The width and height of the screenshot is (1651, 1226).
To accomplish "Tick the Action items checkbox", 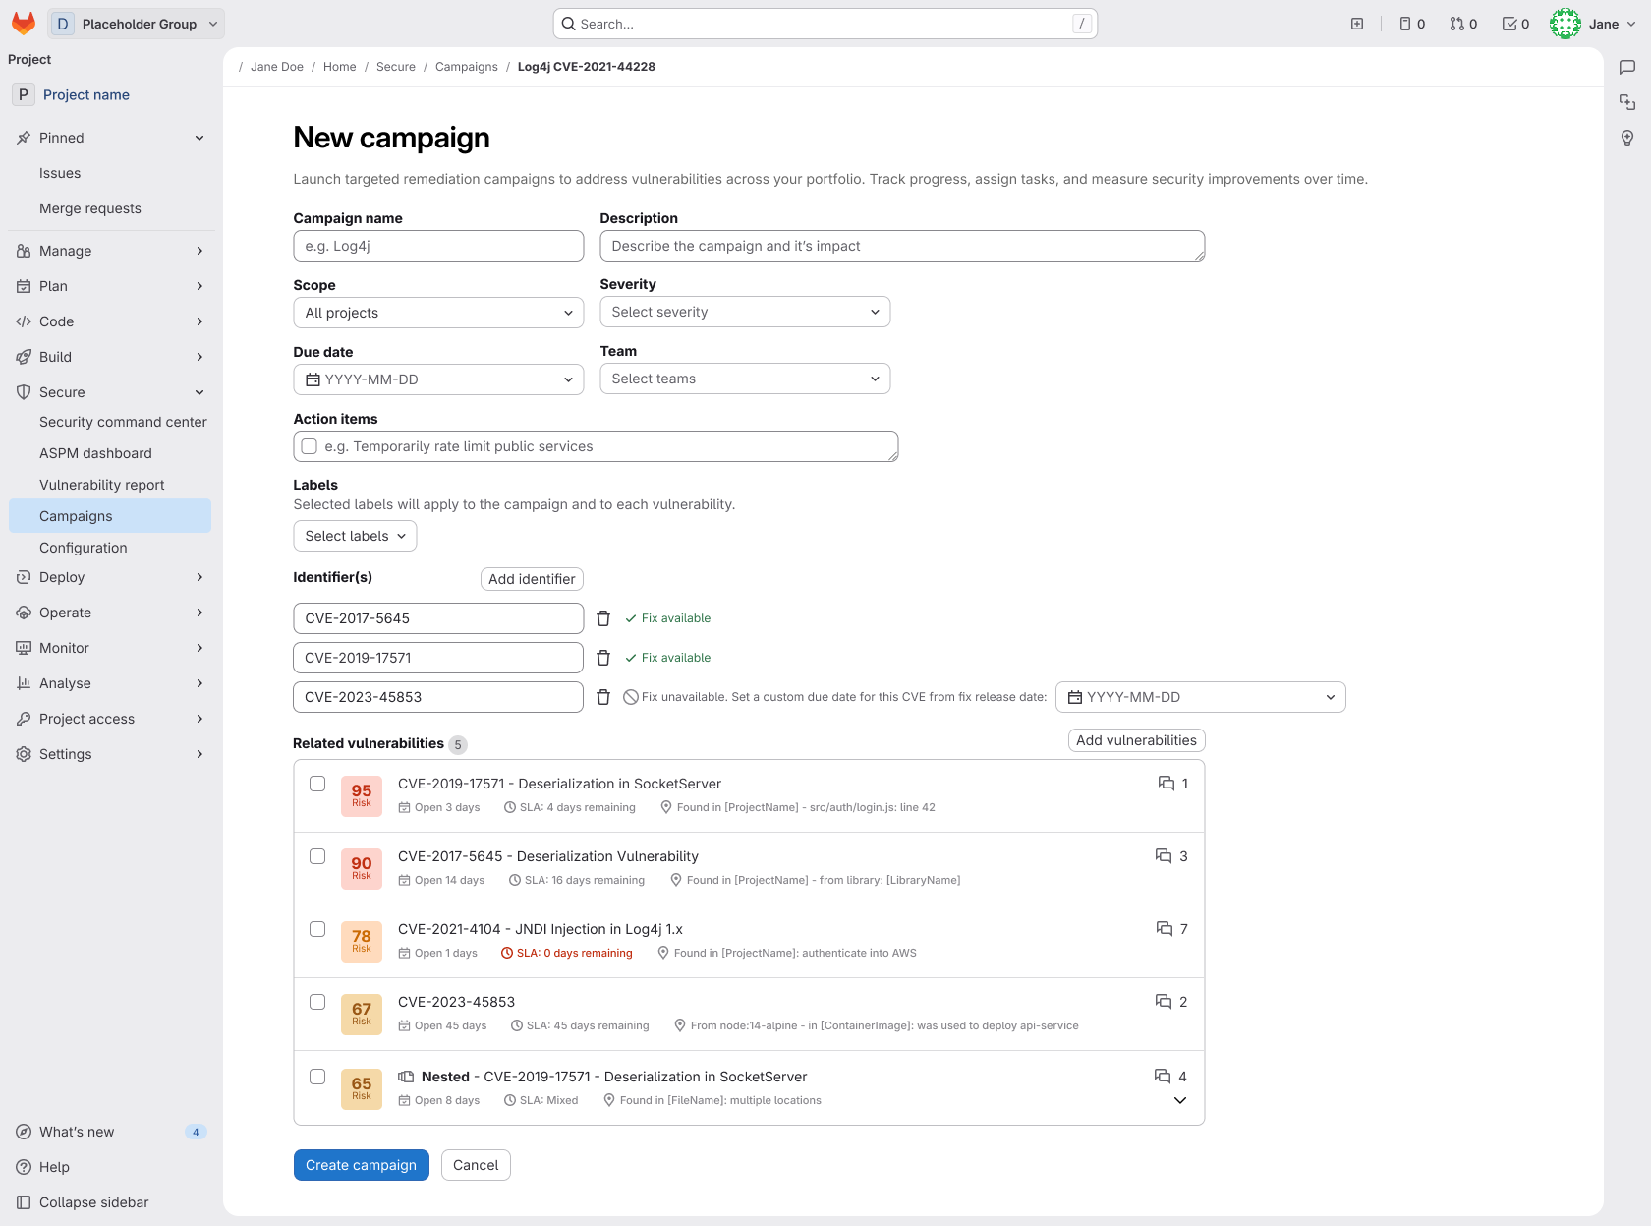I will (310, 446).
